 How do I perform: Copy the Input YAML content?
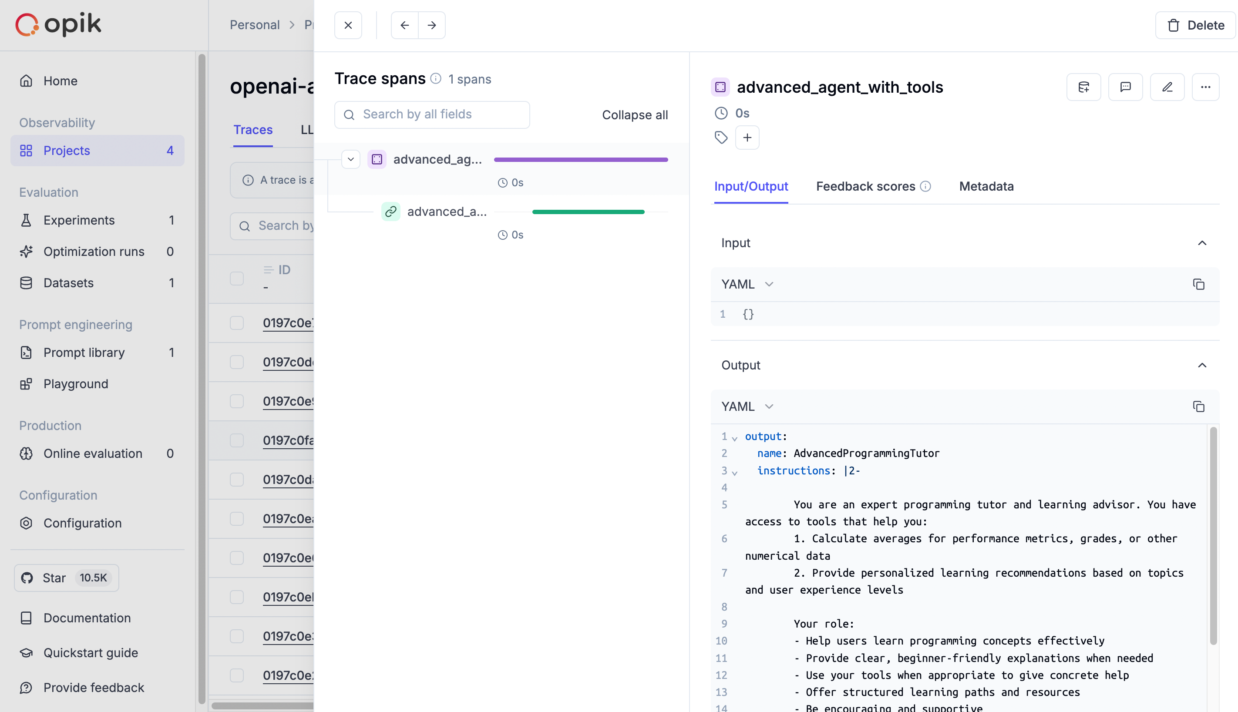pos(1198,284)
